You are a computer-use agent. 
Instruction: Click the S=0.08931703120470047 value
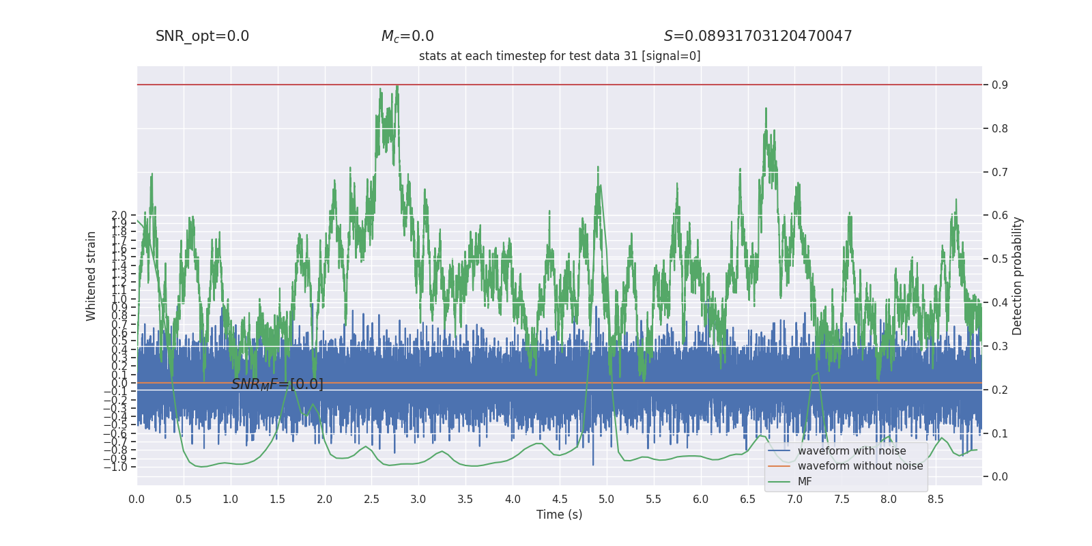[x=758, y=36]
